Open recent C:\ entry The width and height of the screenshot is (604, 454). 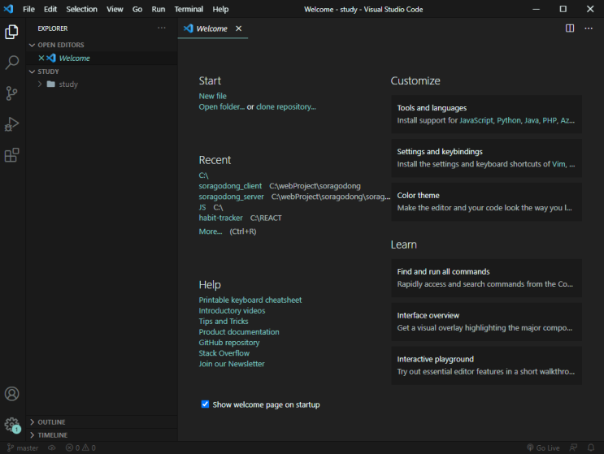pos(203,175)
